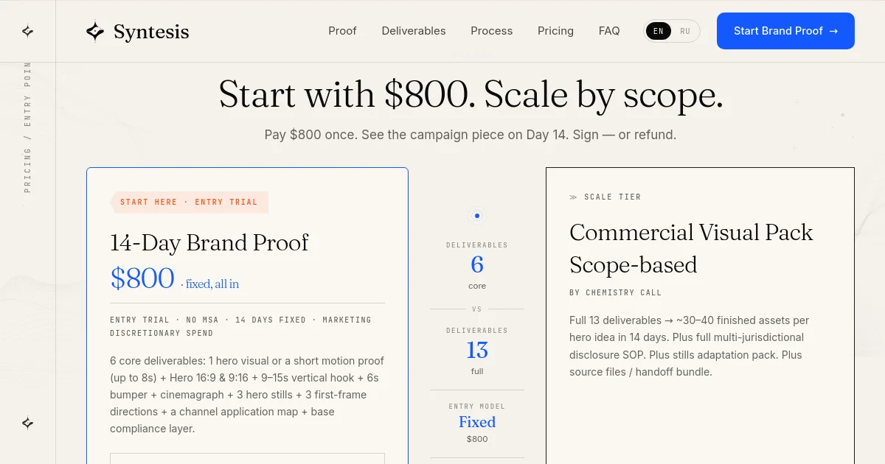This screenshot has height=464, width=885.
Task: Click the 13 full deliverables stat
Action: click(x=477, y=351)
